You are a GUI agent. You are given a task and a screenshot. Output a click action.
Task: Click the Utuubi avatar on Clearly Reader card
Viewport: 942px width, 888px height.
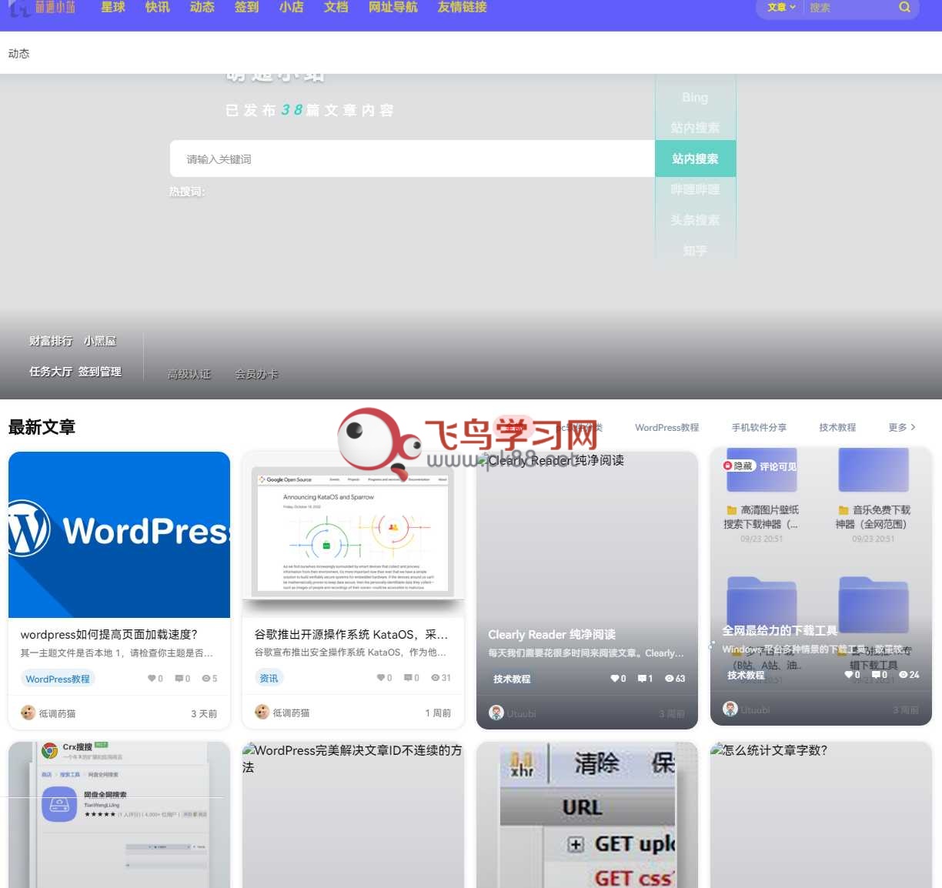pyautogui.click(x=496, y=713)
